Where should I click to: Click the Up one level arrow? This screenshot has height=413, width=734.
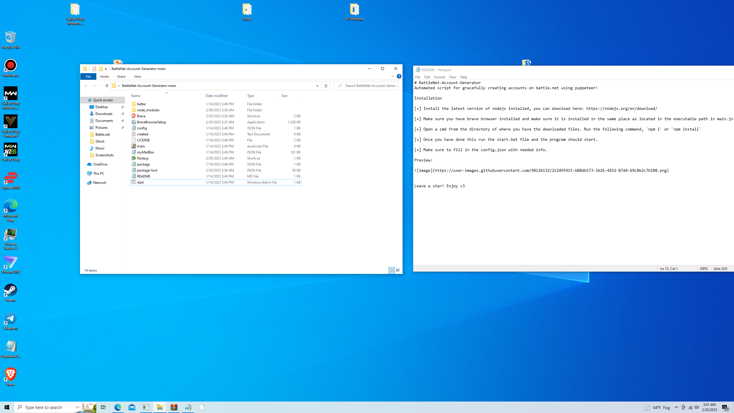(107, 86)
